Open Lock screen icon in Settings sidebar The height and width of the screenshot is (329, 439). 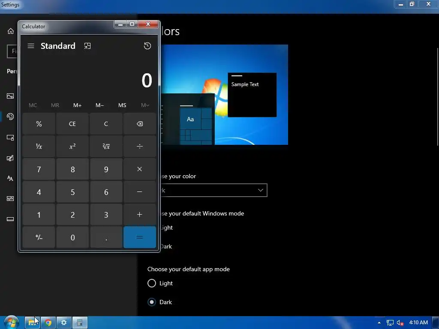[x=10, y=138]
